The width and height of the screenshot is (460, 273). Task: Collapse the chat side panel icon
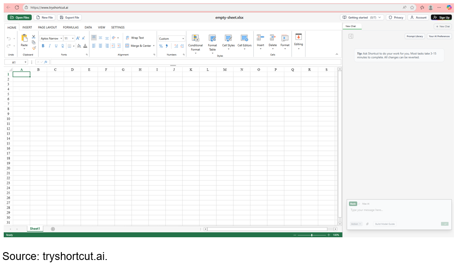(351, 36)
